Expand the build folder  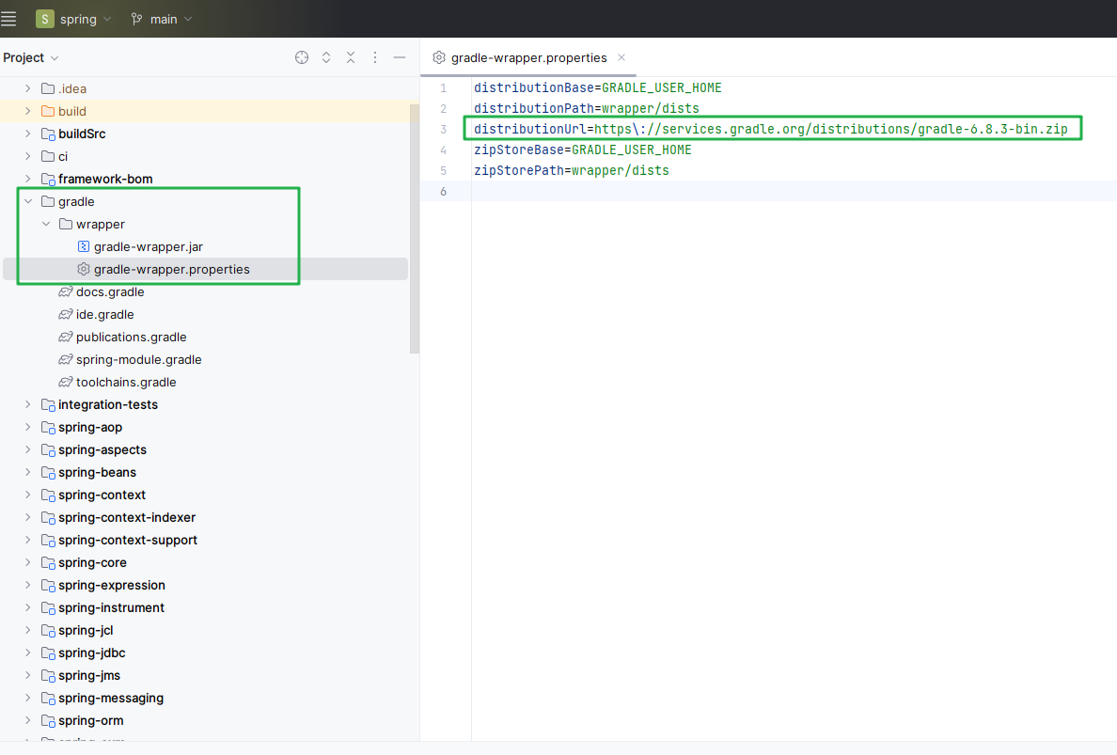(28, 111)
